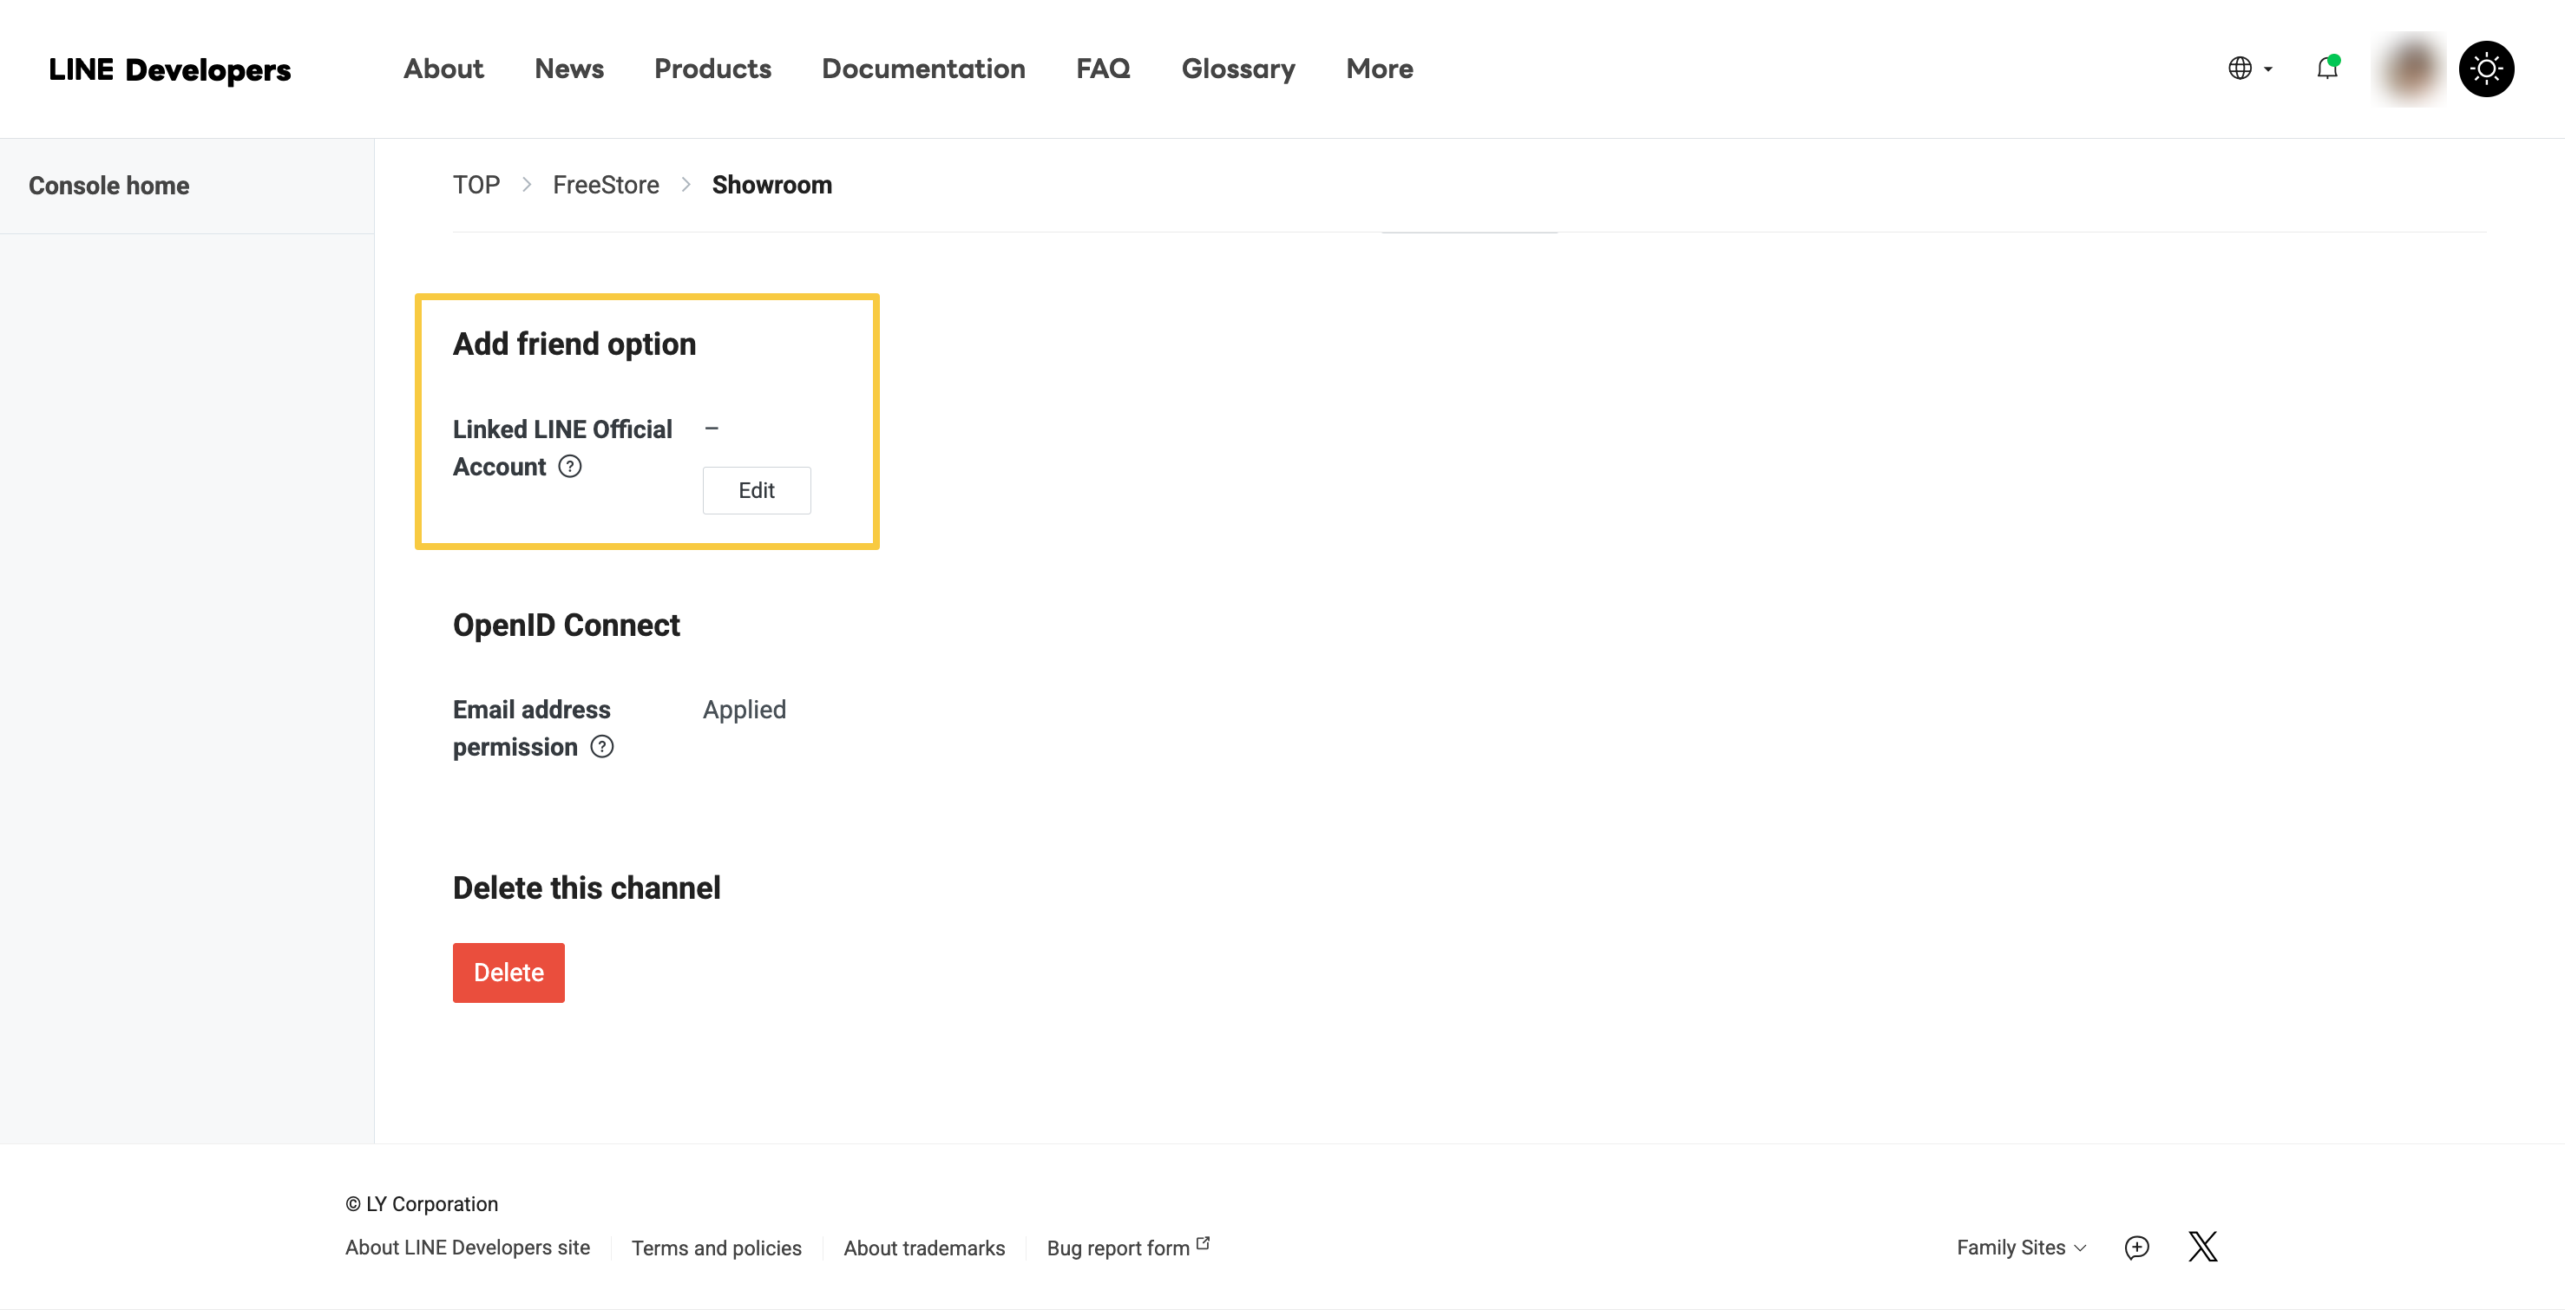This screenshot has width=2565, height=1310.
Task: Open the X social media icon
Action: pyautogui.click(x=2202, y=1247)
